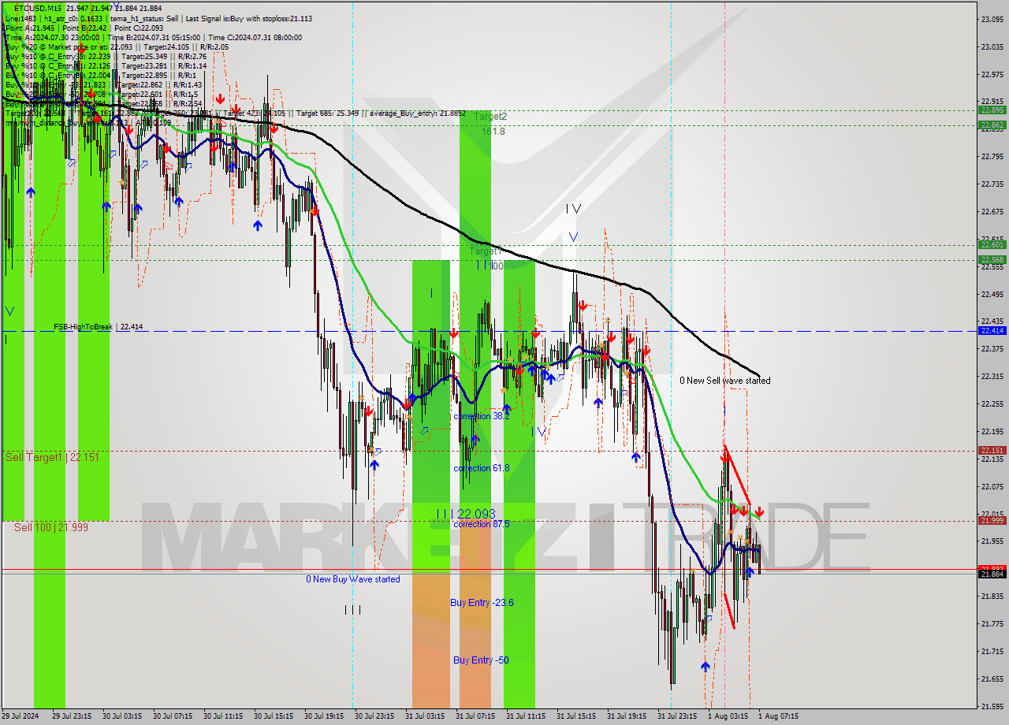
Task: Click the 'Time C:2024.07.31 08:00:00' text
Action: [257, 37]
